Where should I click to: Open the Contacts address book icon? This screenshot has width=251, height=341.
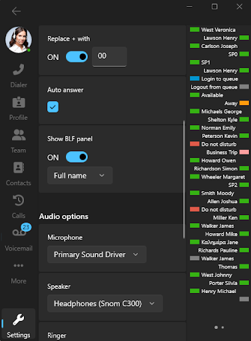pos(19,168)
